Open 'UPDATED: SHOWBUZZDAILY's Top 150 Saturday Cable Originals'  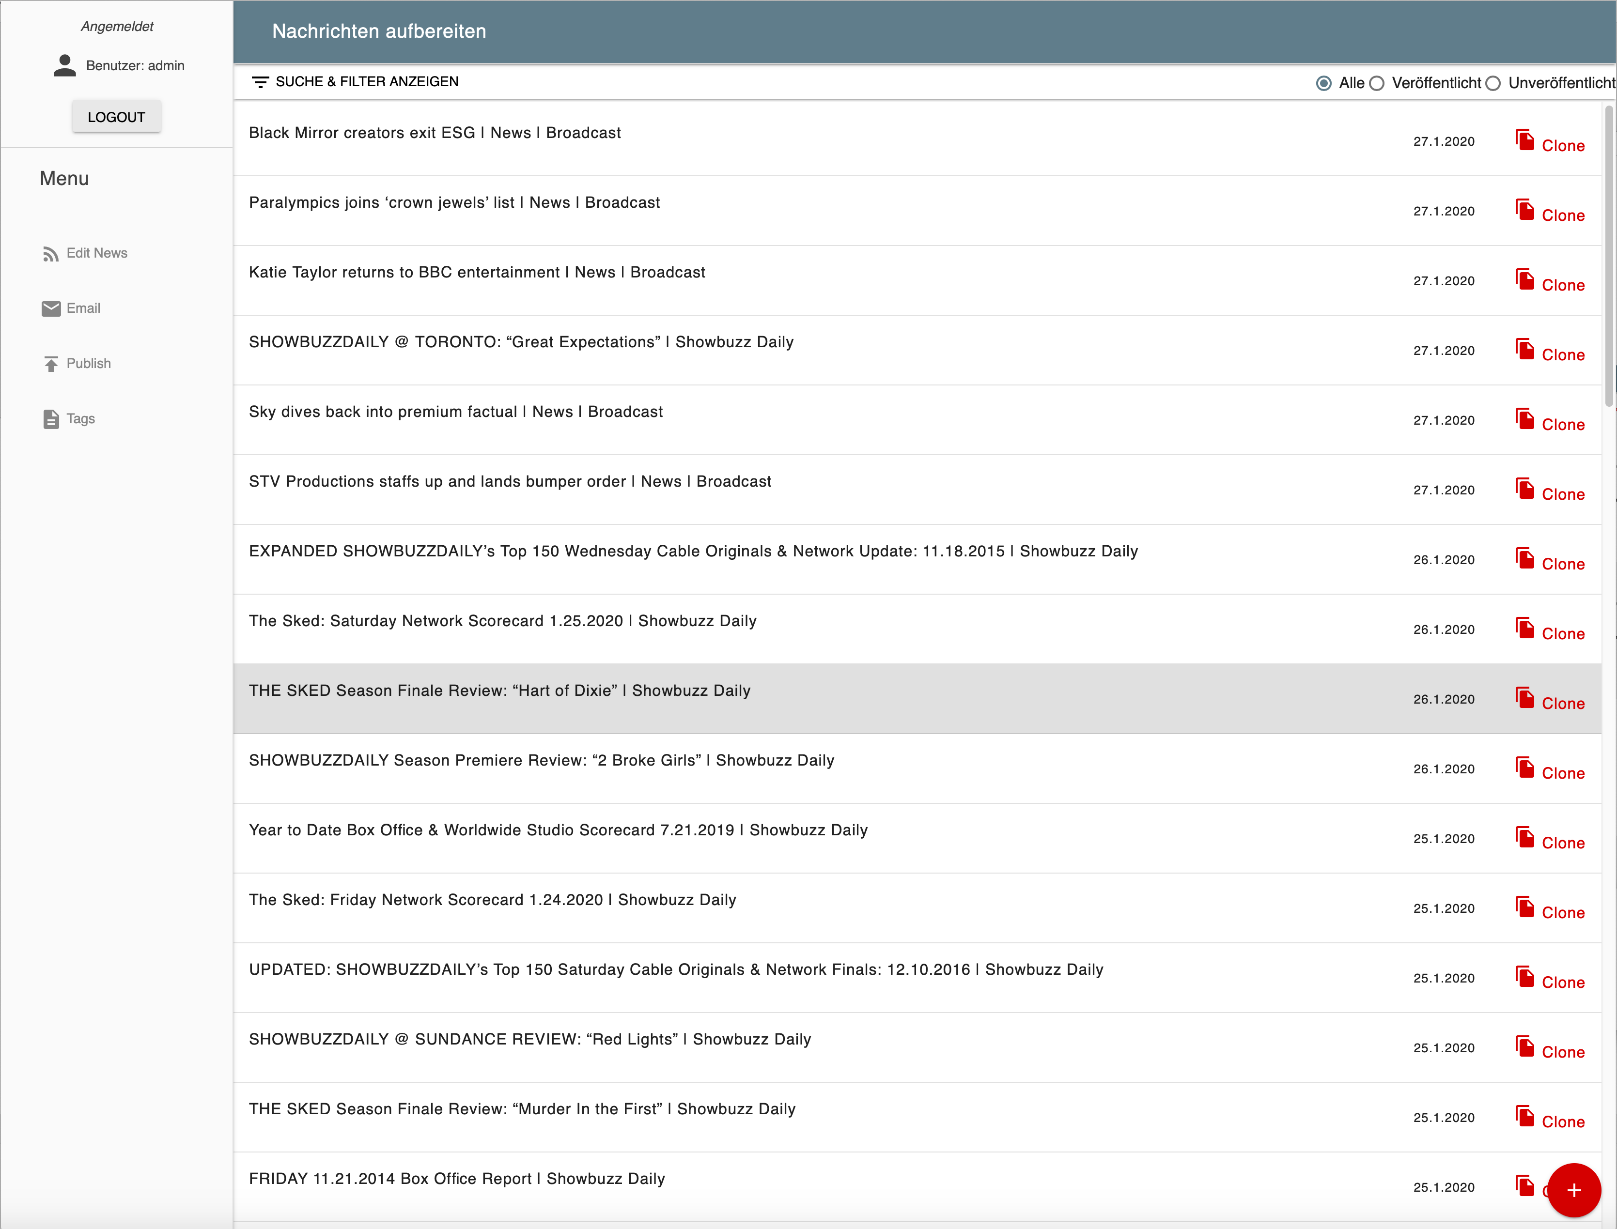(676, 969)
